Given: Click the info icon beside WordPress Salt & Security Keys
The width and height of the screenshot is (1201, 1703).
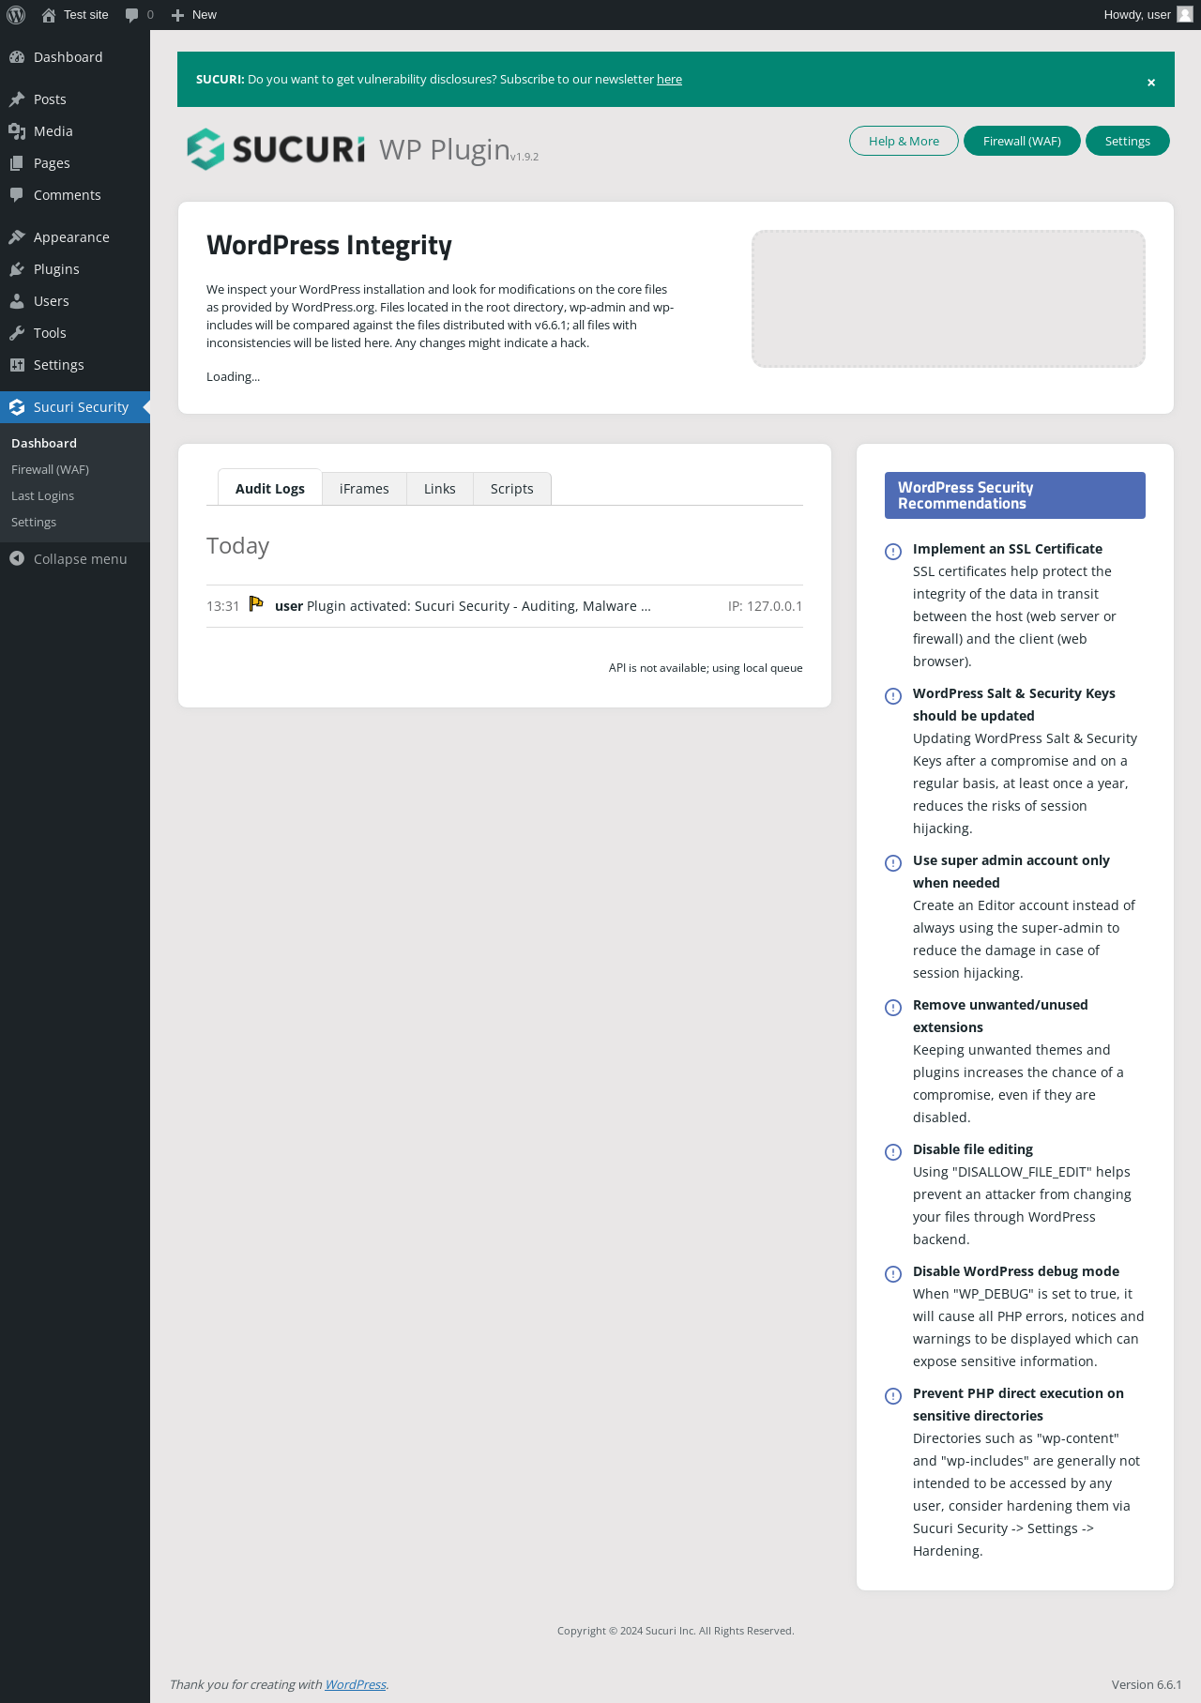Looking at the screenshot, I should coord(893,696).
